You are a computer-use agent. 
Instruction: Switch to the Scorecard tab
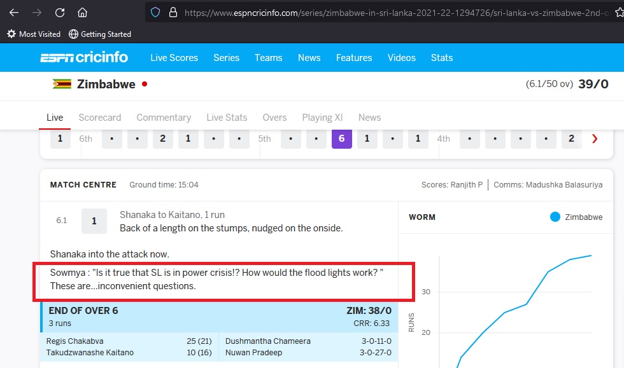tap(99, 118)
